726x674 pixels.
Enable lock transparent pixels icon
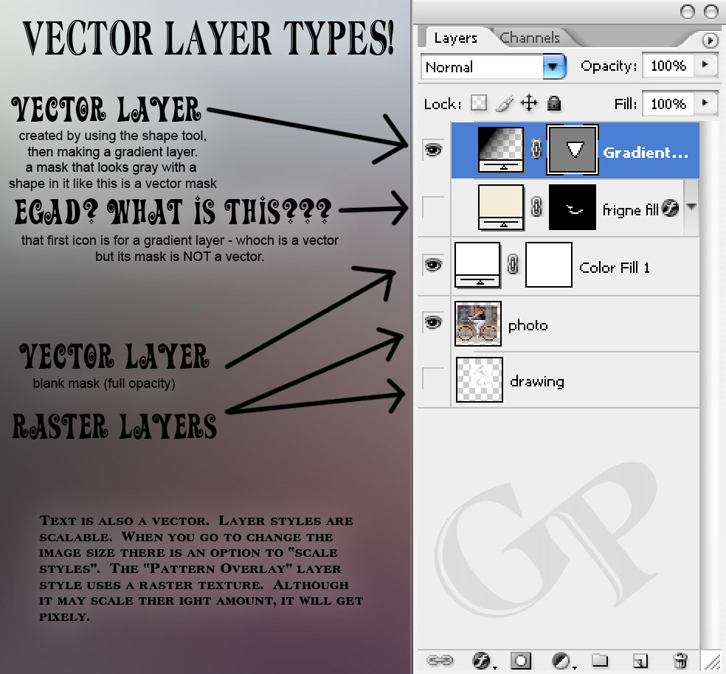[x=479, y=103]
